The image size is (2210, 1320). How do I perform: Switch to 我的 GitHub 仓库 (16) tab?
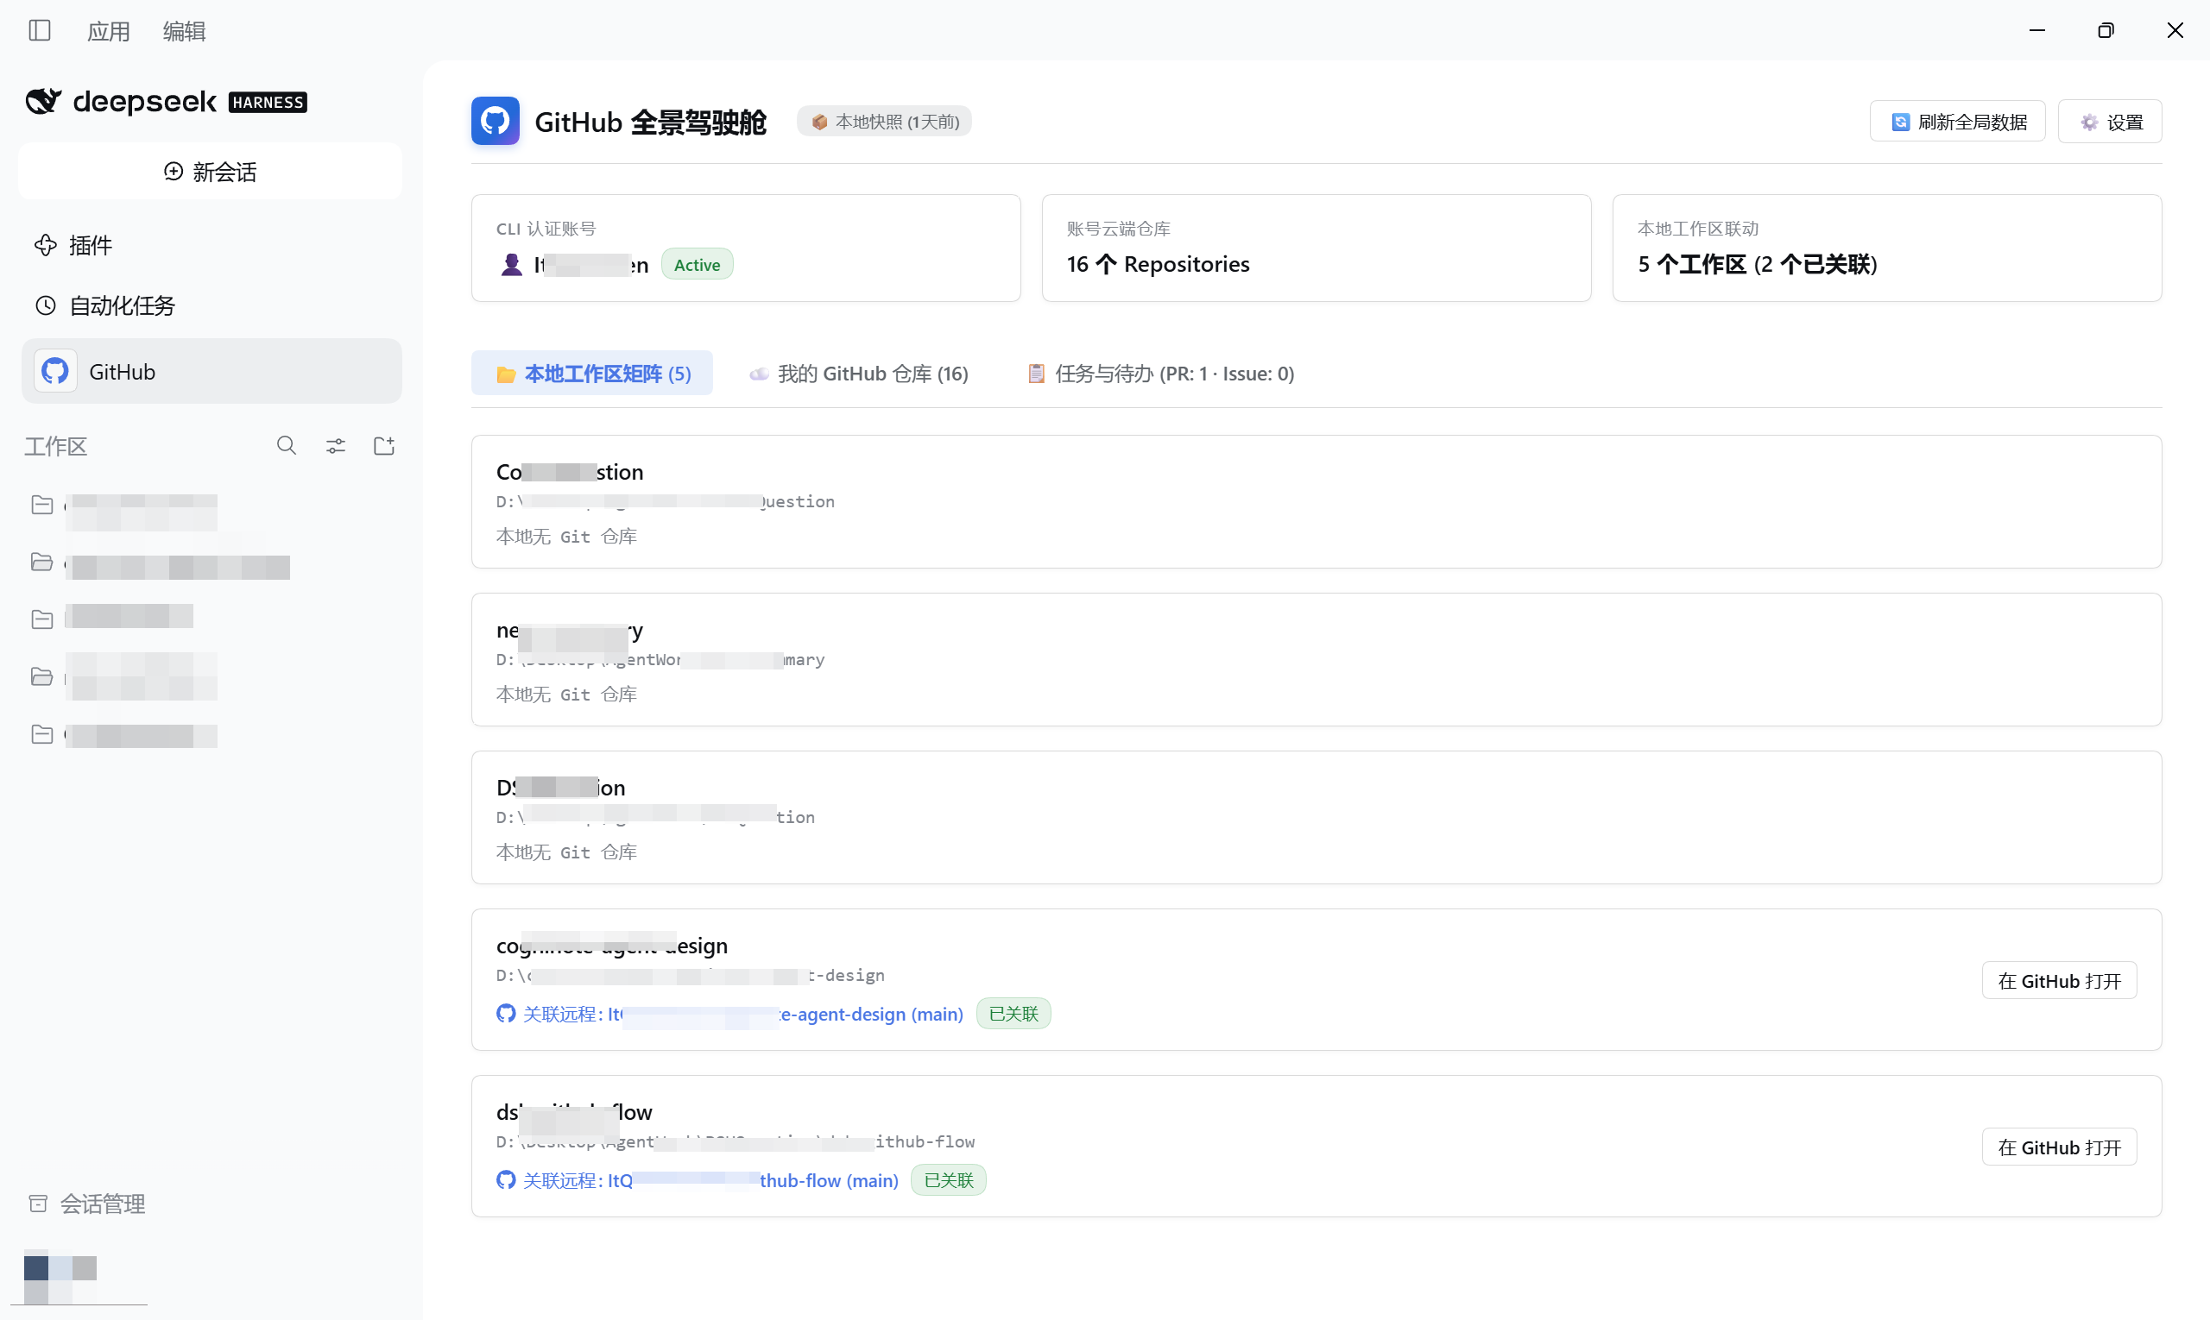pyautogui.click(x=859, y=374)
